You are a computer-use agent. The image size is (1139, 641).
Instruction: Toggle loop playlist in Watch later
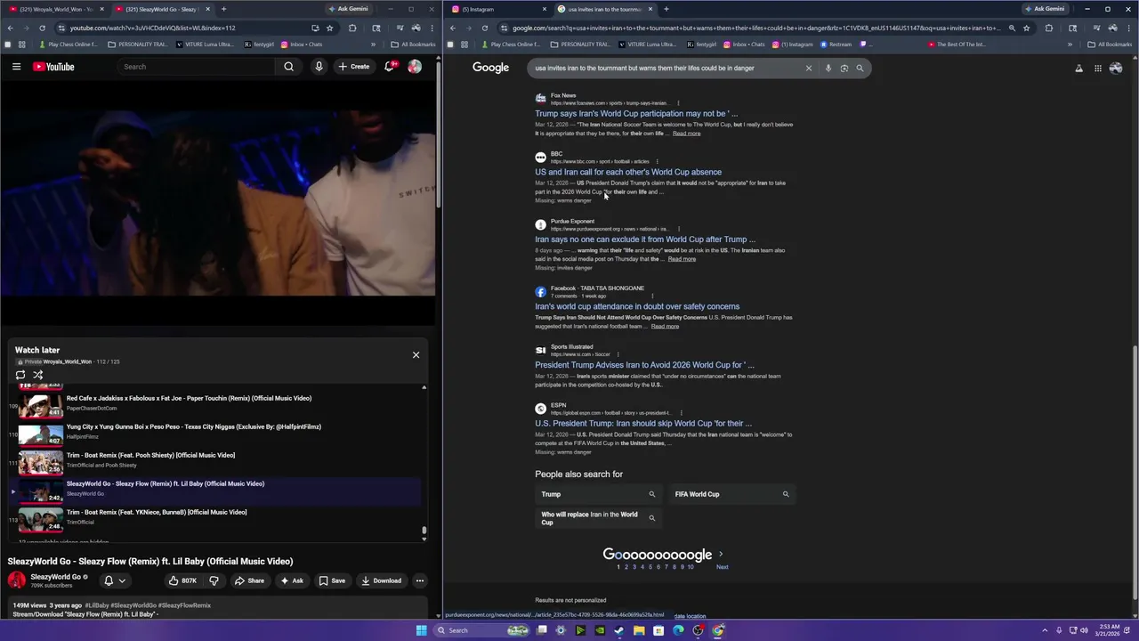[x=20, y=375]
